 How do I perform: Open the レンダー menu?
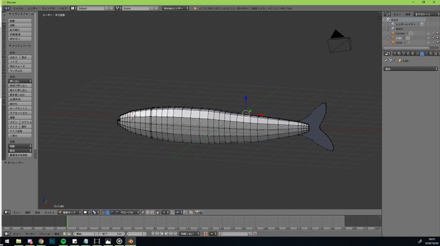[x=32, y=8]
